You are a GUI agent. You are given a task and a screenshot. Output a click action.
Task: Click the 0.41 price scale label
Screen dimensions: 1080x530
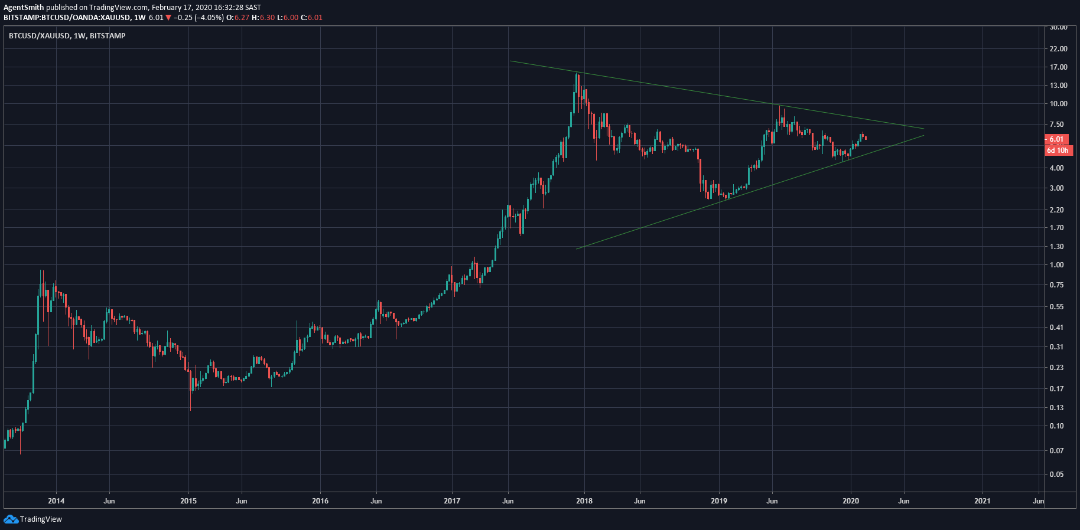point(1057,328)
